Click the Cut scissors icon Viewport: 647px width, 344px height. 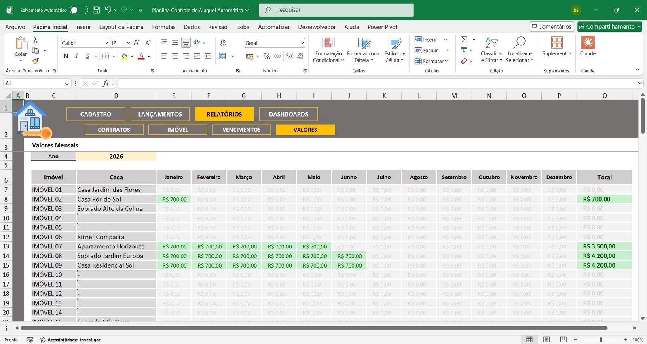[35, 40]
